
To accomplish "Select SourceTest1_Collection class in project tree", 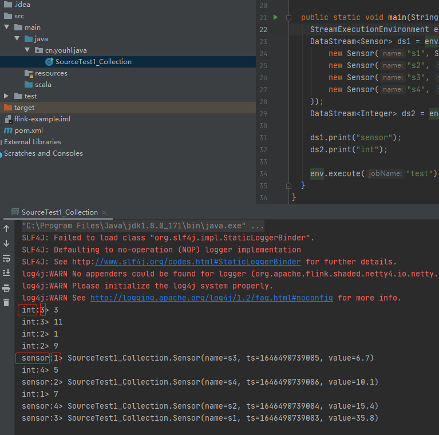I will click(93, 62).
